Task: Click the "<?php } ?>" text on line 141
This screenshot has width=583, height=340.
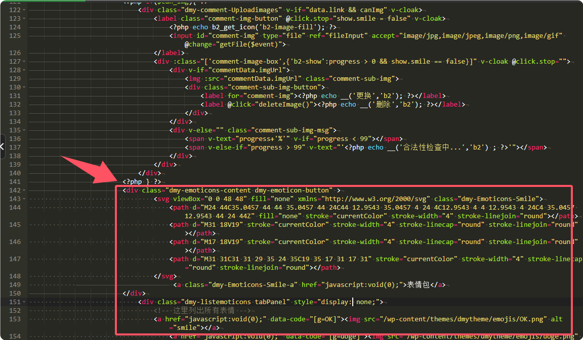Action: [x=142, y=182]
